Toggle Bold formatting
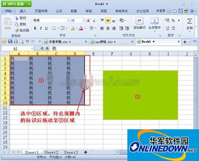Viewport: 199px width, 161px height. tap(35, 28)
